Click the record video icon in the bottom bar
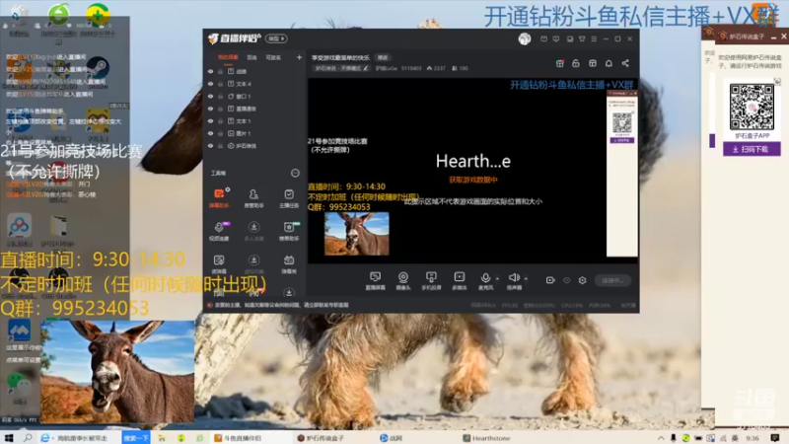Viewport: 789px width, 444px height. point(550,280)
